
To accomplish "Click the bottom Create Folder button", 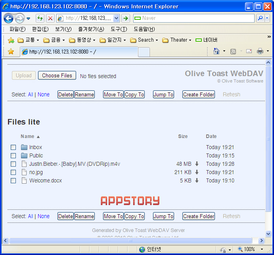I will [x=199, y=217].
